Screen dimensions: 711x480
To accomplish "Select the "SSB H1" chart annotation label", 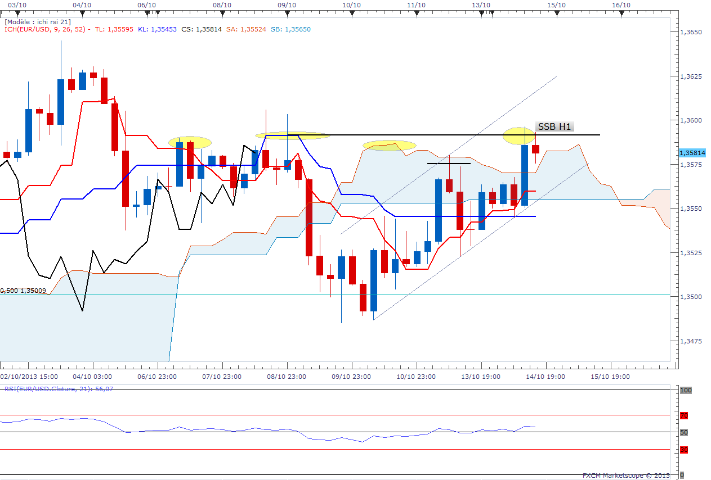I will (555, 126).
